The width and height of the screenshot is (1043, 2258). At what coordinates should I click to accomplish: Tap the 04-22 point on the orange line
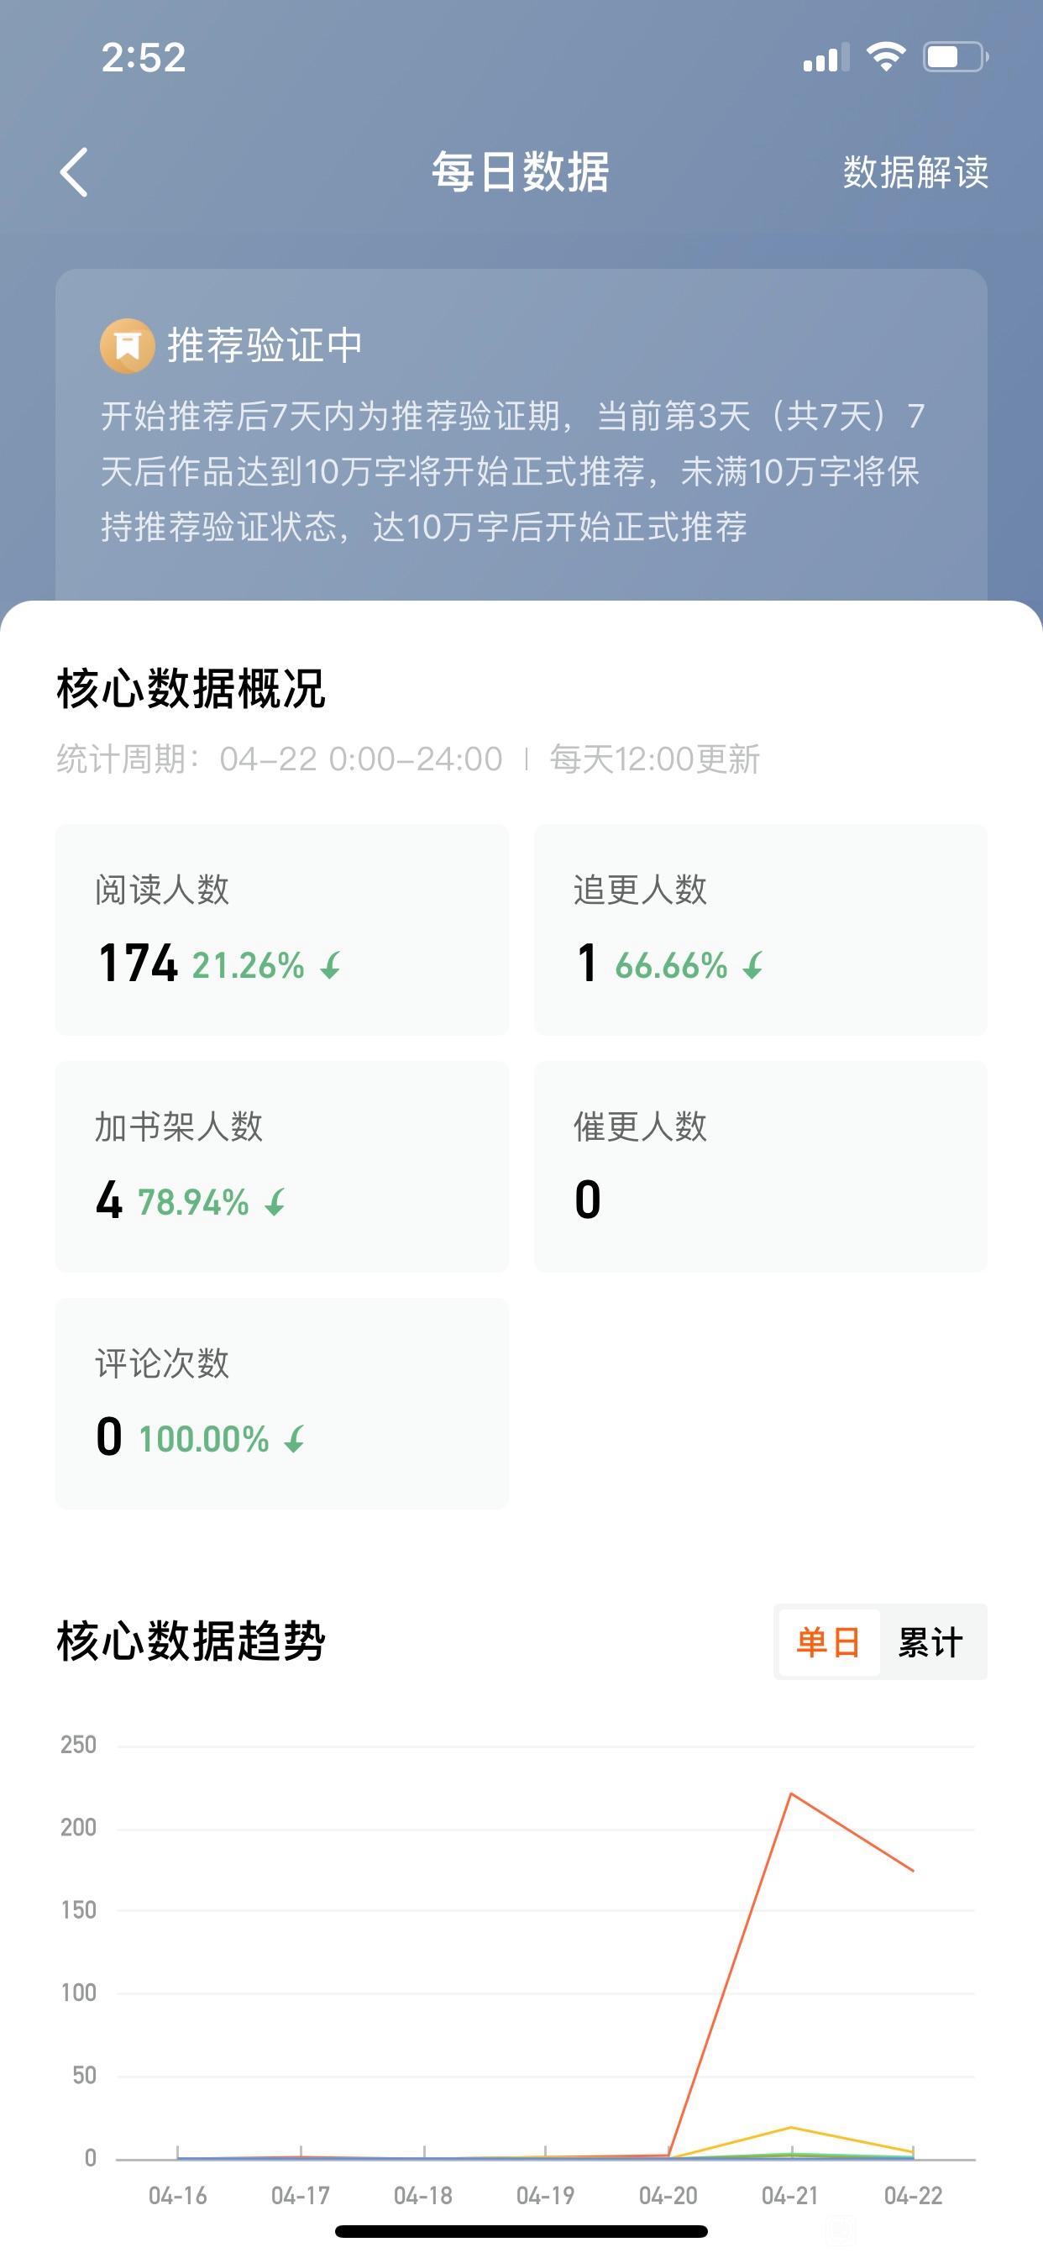[x=914, y=1871]
